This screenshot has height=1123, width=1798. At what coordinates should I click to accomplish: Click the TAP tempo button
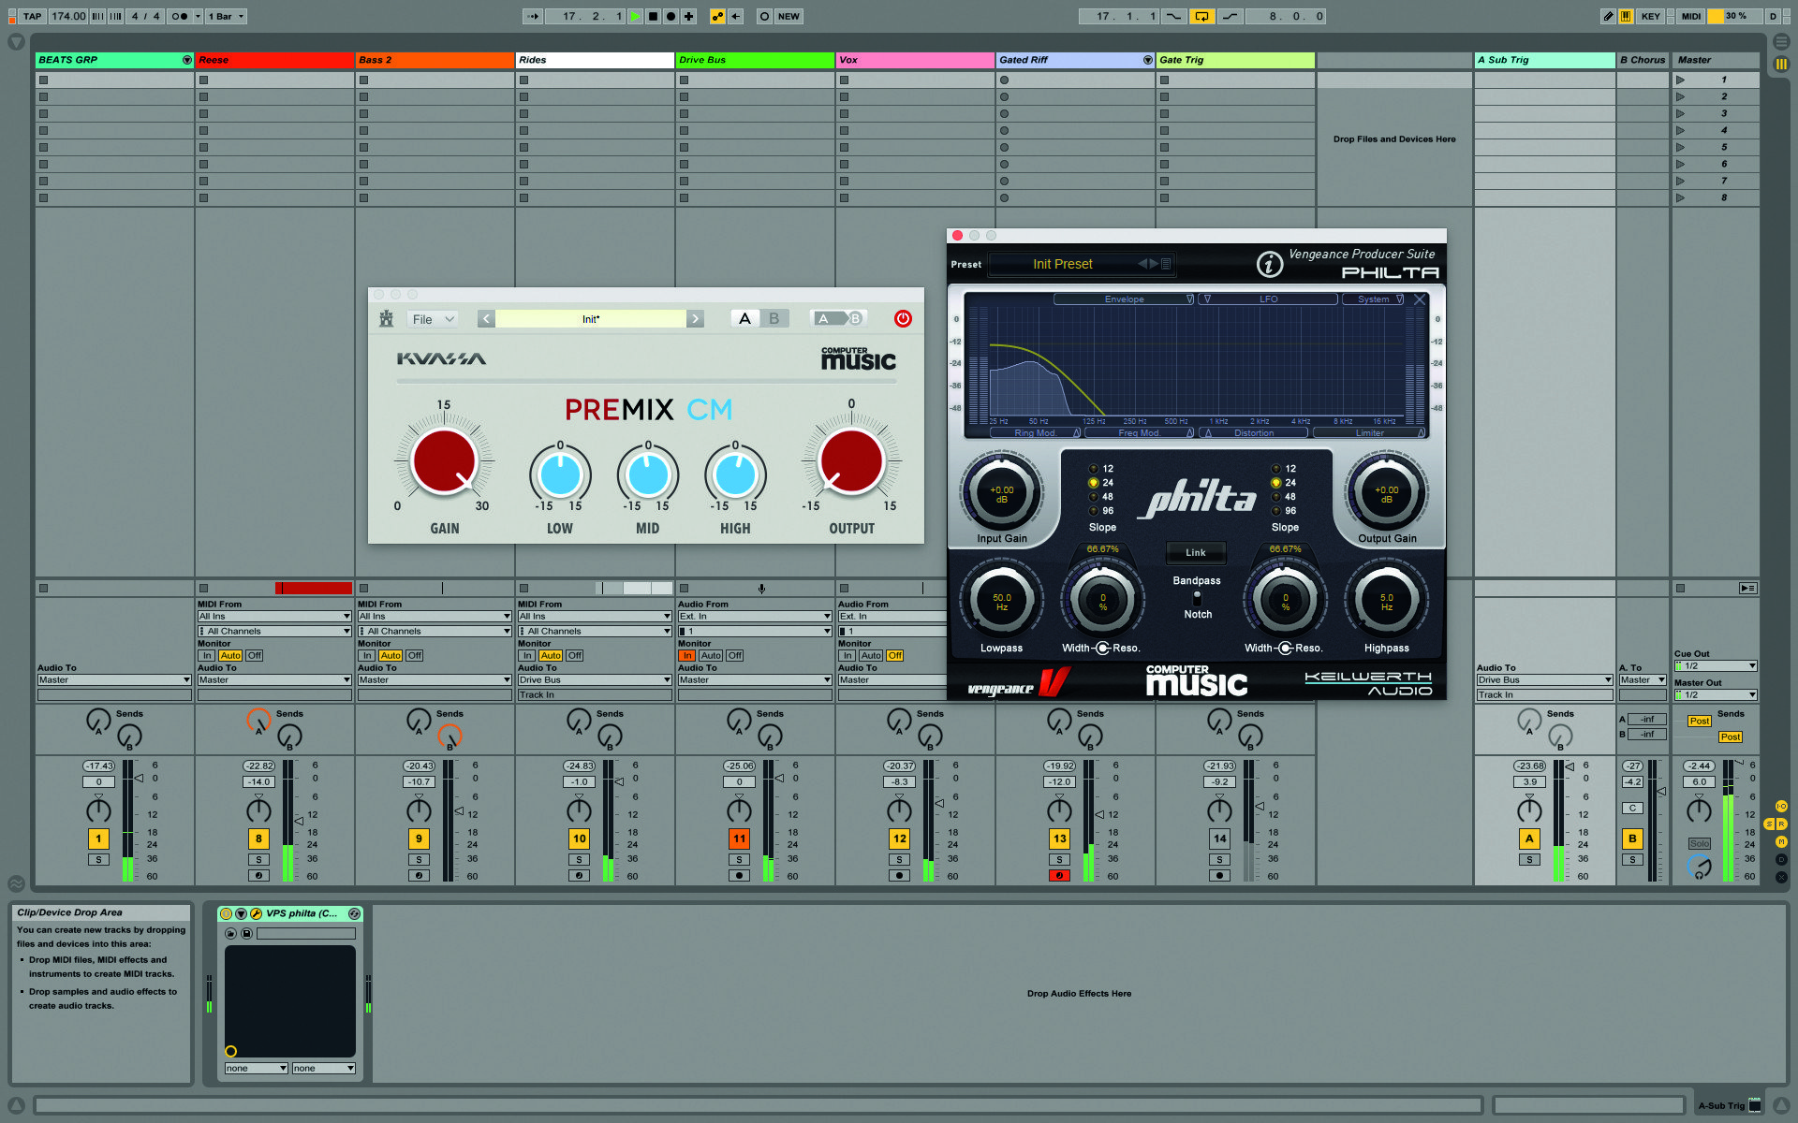click(x=33, y=16)
